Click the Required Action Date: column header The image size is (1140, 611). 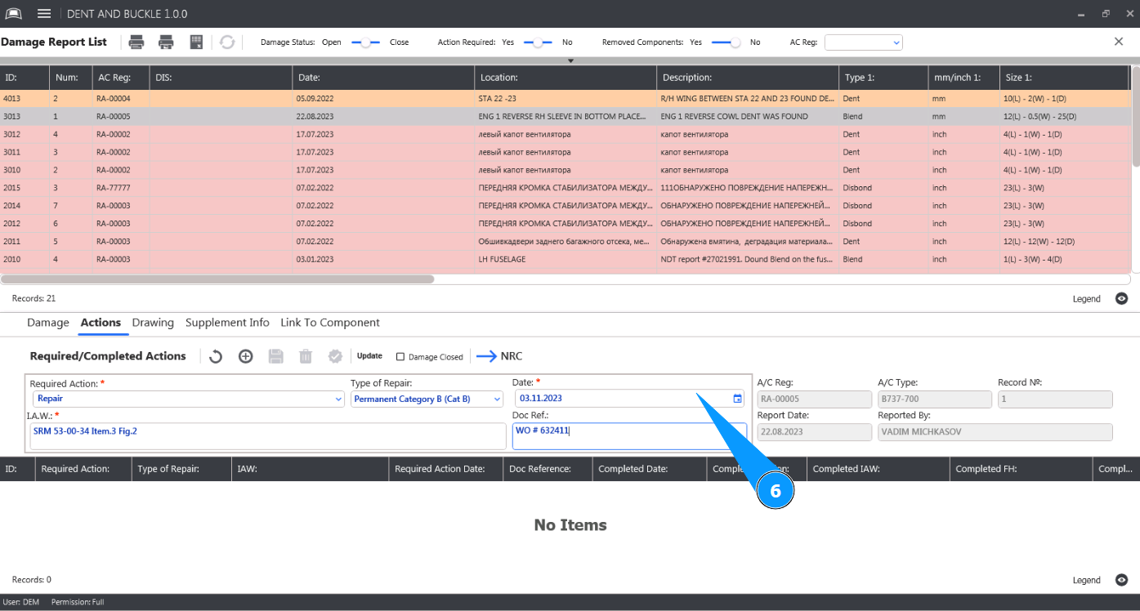pyautogui.click(x=446, y=469)
